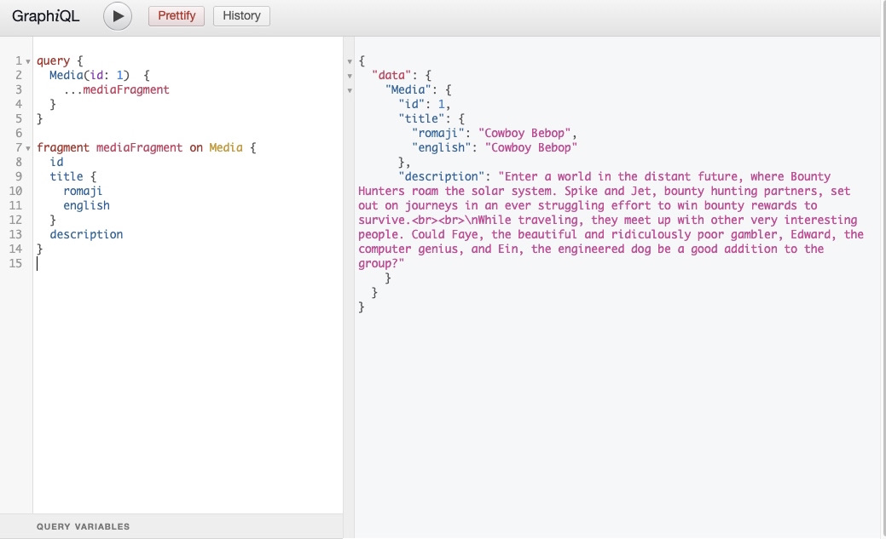Collapse the root result object arrow

[350, 61]
